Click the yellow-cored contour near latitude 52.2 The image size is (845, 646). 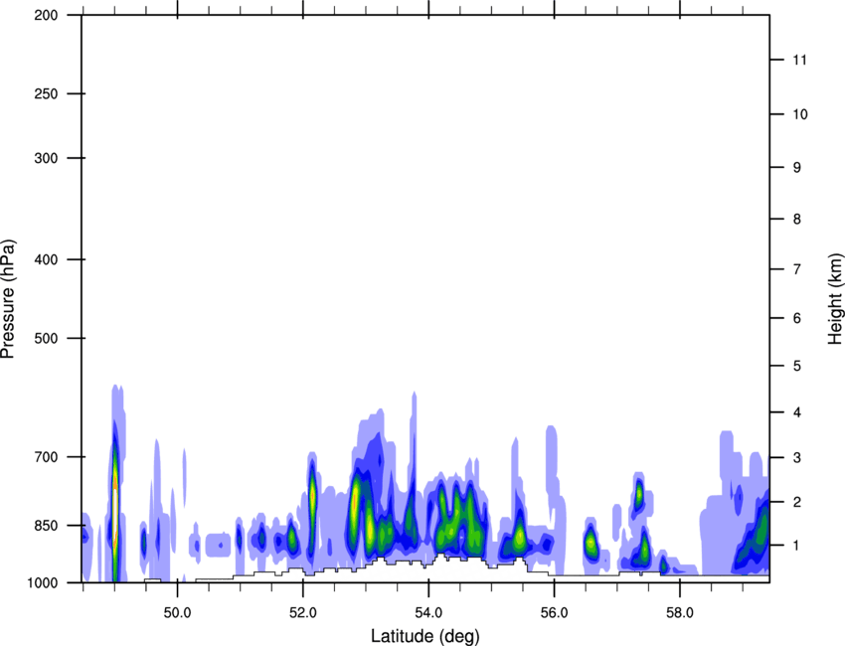pyautogui.click(x=312, y=498)
